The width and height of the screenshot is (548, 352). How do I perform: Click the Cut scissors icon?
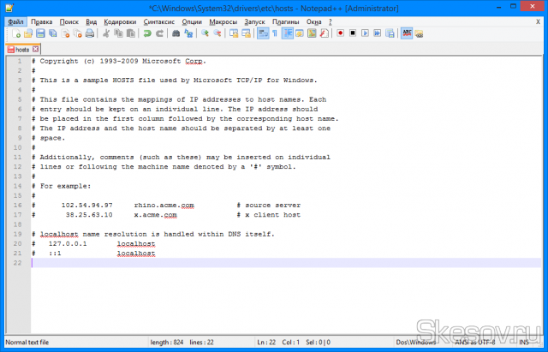coord(105,33)
